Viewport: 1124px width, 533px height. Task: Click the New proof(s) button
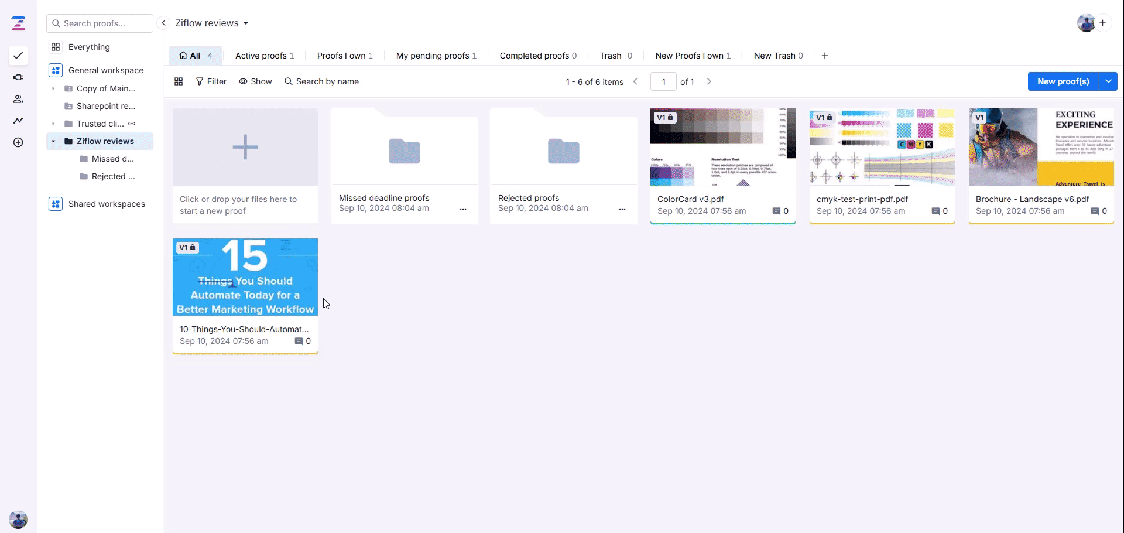tap(1063, 81)
